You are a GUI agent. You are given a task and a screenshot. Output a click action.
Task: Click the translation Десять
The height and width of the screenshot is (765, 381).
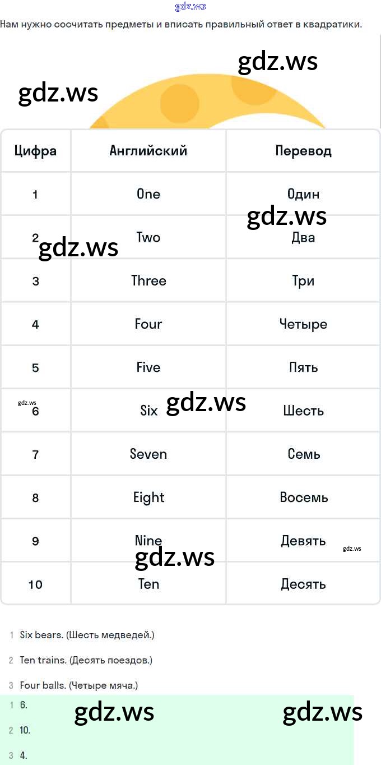[x=303, y=584]
